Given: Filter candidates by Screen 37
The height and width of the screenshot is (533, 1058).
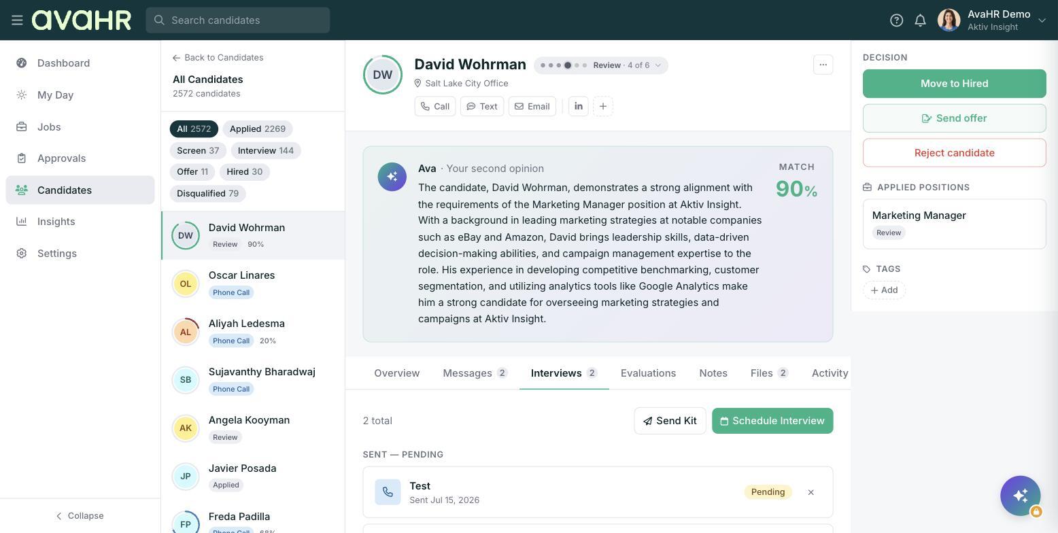Looking at the screenshot, I should [x=198, y=151].
